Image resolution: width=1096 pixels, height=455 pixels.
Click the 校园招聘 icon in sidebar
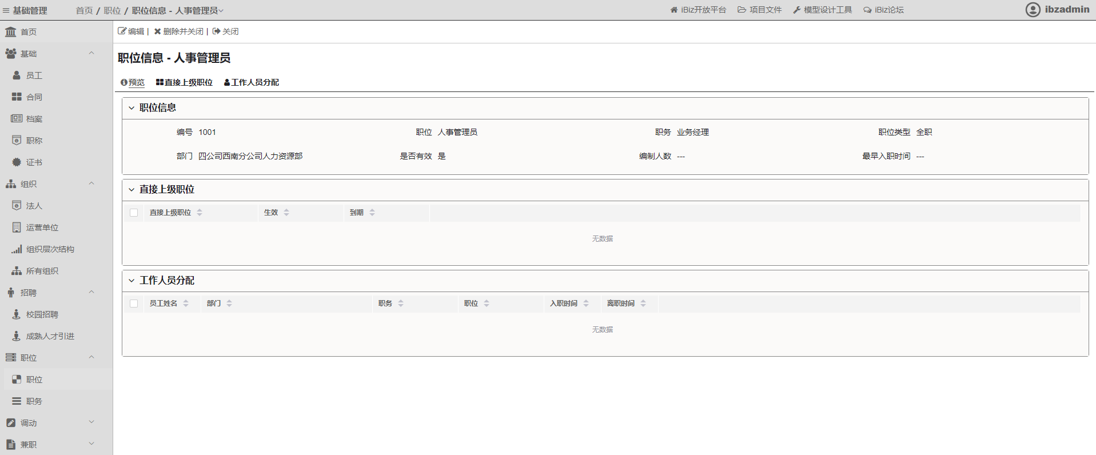pos(17,314)
